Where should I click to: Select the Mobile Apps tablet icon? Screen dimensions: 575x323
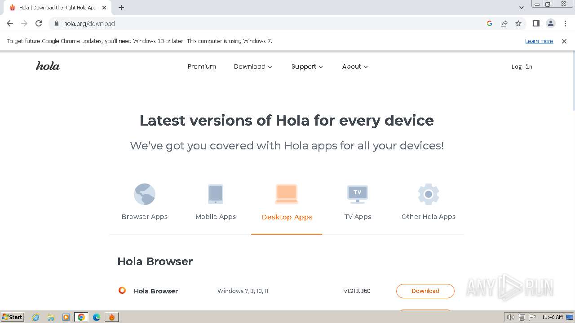point(216,194)
